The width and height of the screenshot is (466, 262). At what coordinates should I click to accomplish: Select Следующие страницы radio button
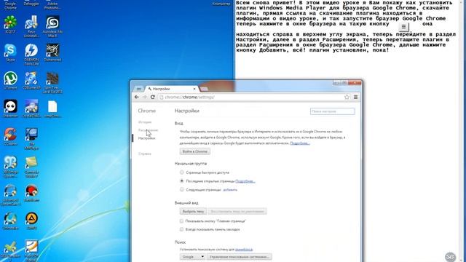[181, 189]
